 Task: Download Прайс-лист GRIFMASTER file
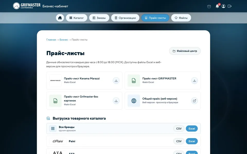(x=195, y=80)
